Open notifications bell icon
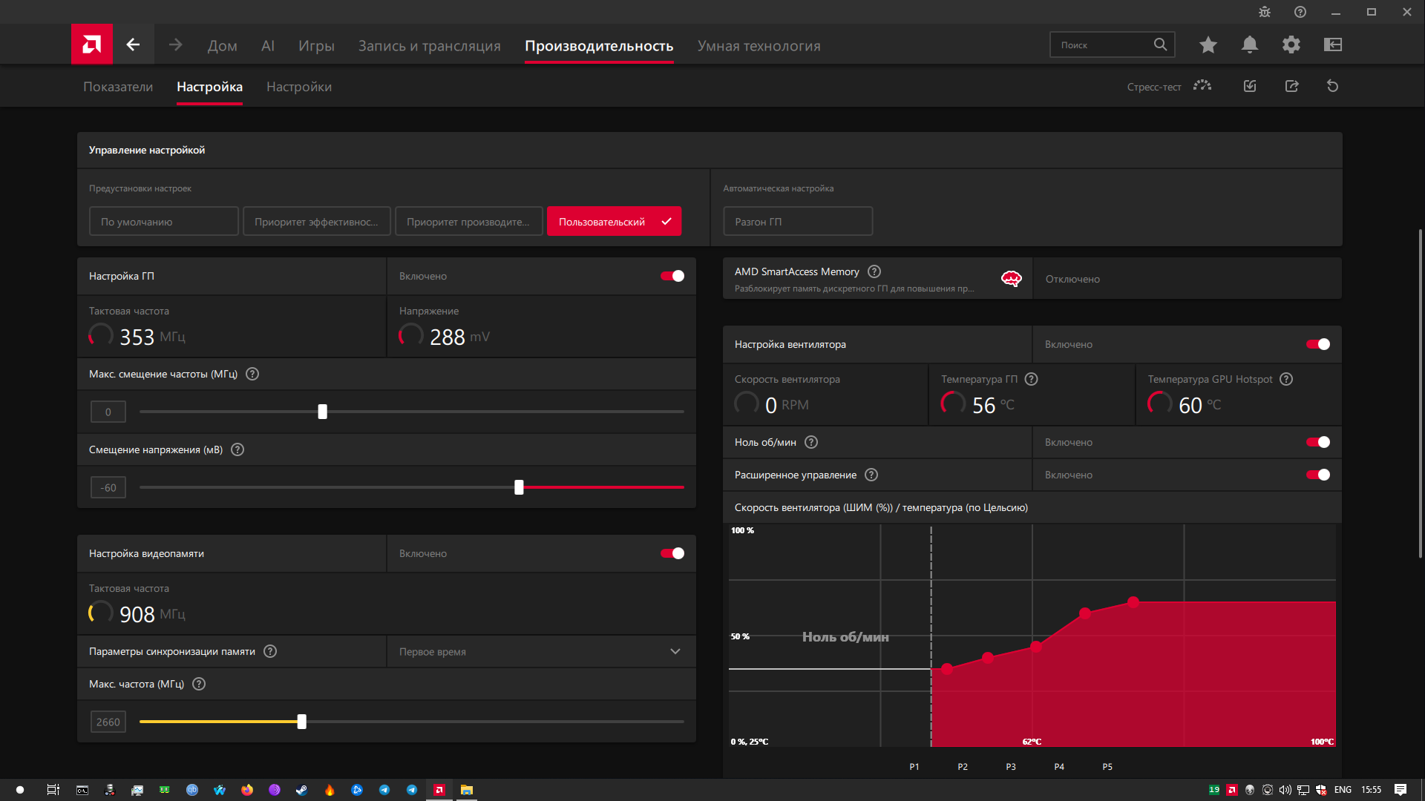Screen dimensions: 1425x801 [1250, 45]
